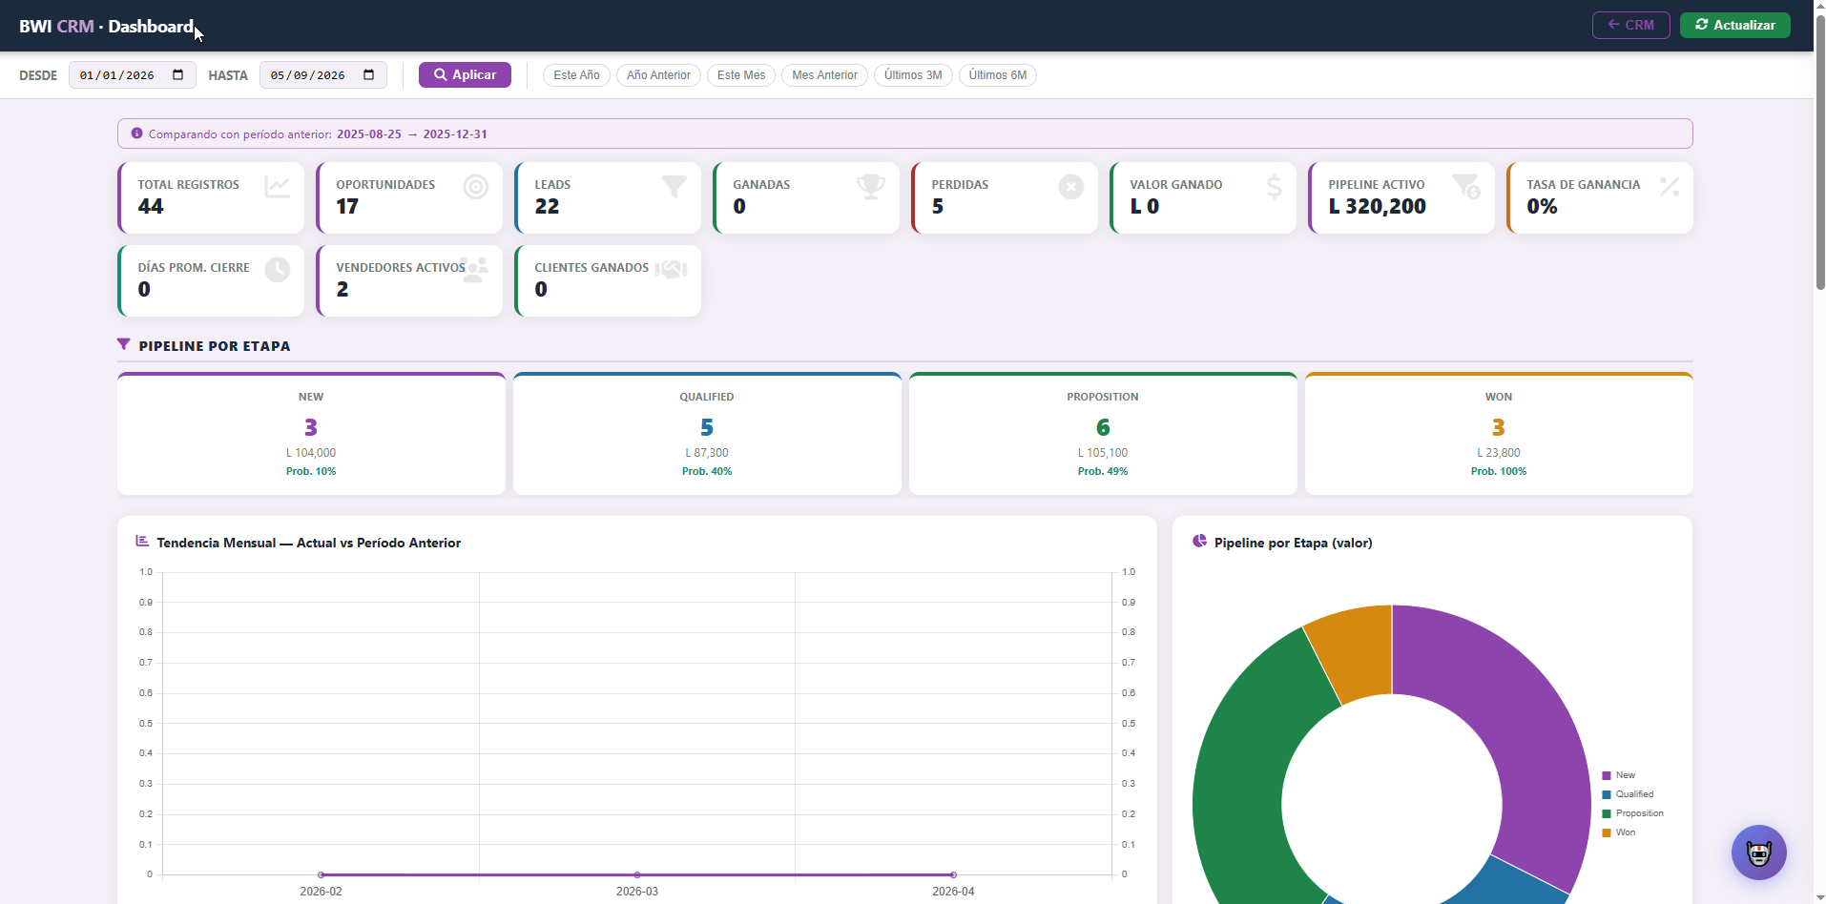The image size is (1826, 904).
Task: Toggle the New legend item in donut chart
Action: coord(1618,775)
